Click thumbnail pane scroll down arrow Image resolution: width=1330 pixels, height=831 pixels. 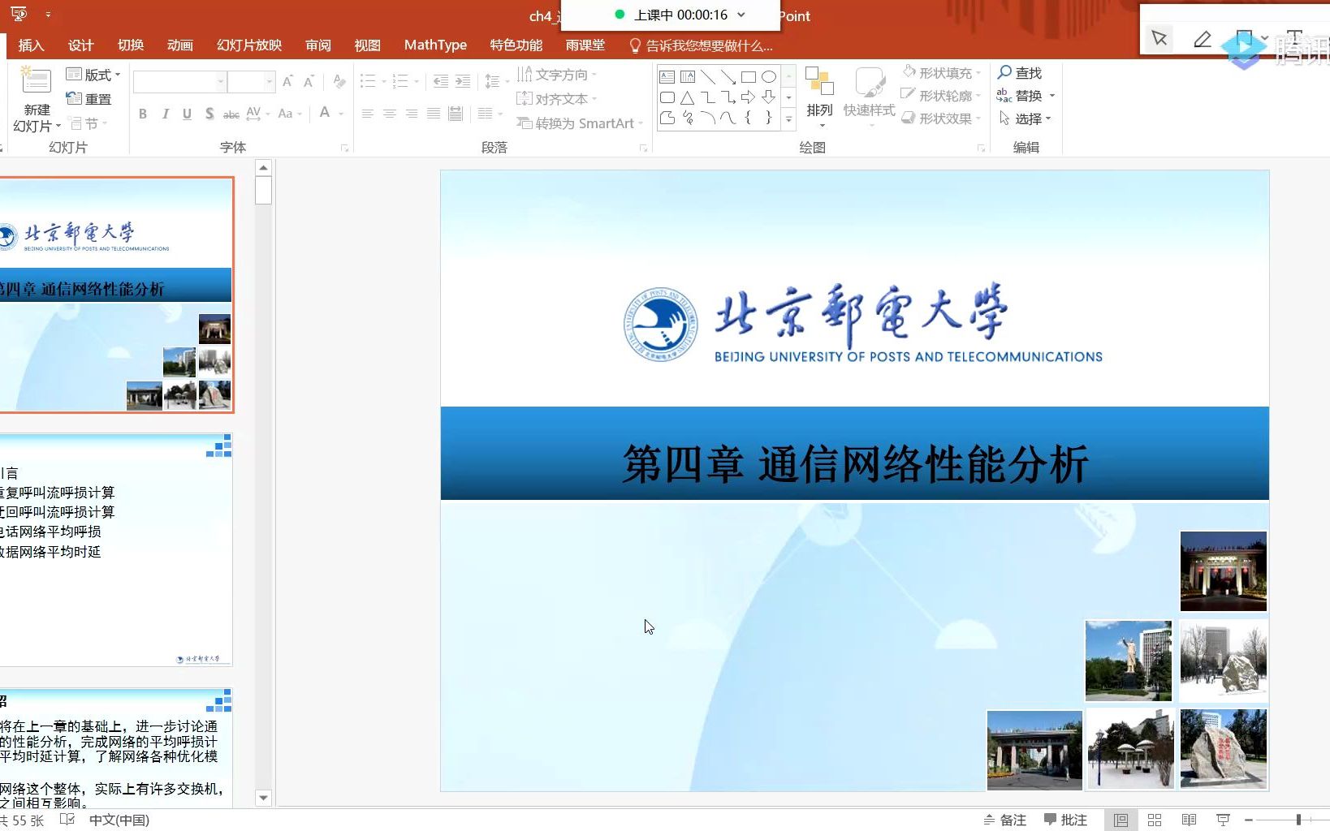pos(263,799)
